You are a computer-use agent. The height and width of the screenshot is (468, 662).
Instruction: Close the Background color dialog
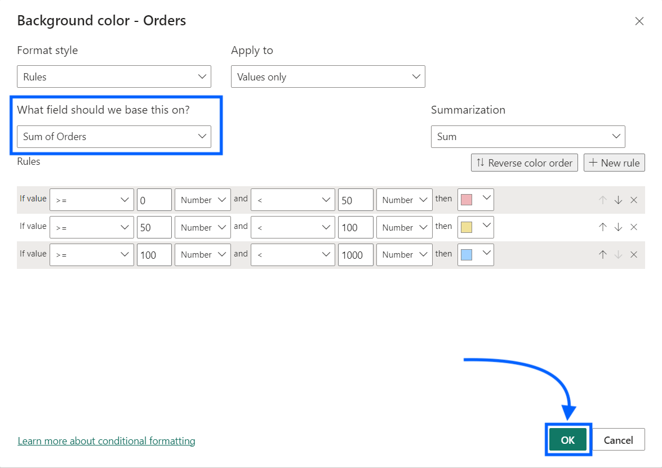point(639,21)
